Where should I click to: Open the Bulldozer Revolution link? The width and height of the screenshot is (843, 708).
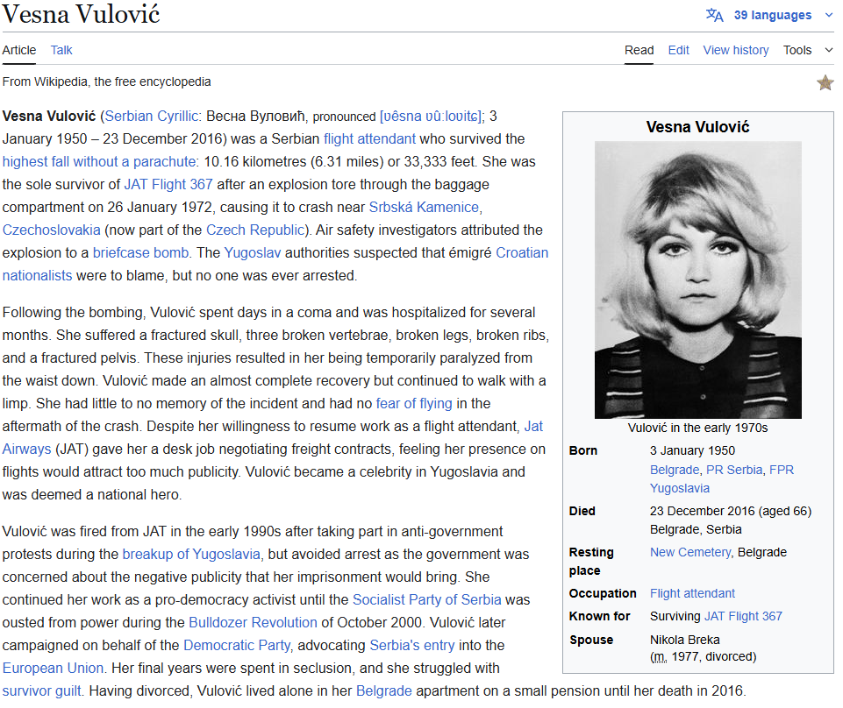[253, 622]
